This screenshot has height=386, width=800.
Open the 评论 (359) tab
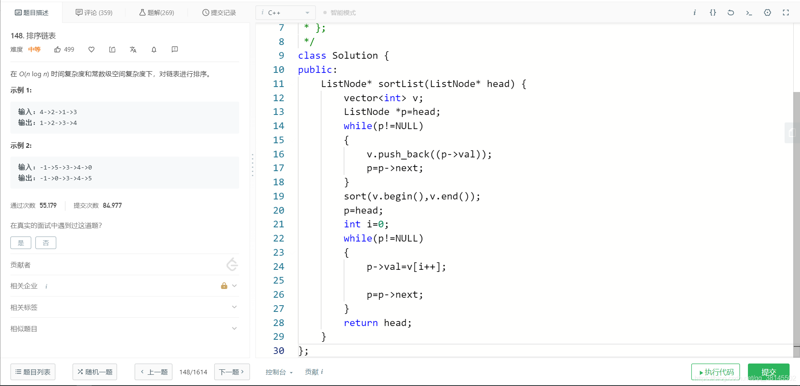click(x=94, y=12)
